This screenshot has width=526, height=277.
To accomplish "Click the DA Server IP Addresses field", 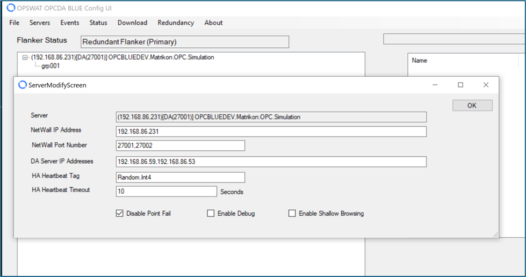I will [x=271, y=162].
